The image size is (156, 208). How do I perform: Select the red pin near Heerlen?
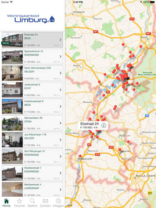[x=120, y=149]
